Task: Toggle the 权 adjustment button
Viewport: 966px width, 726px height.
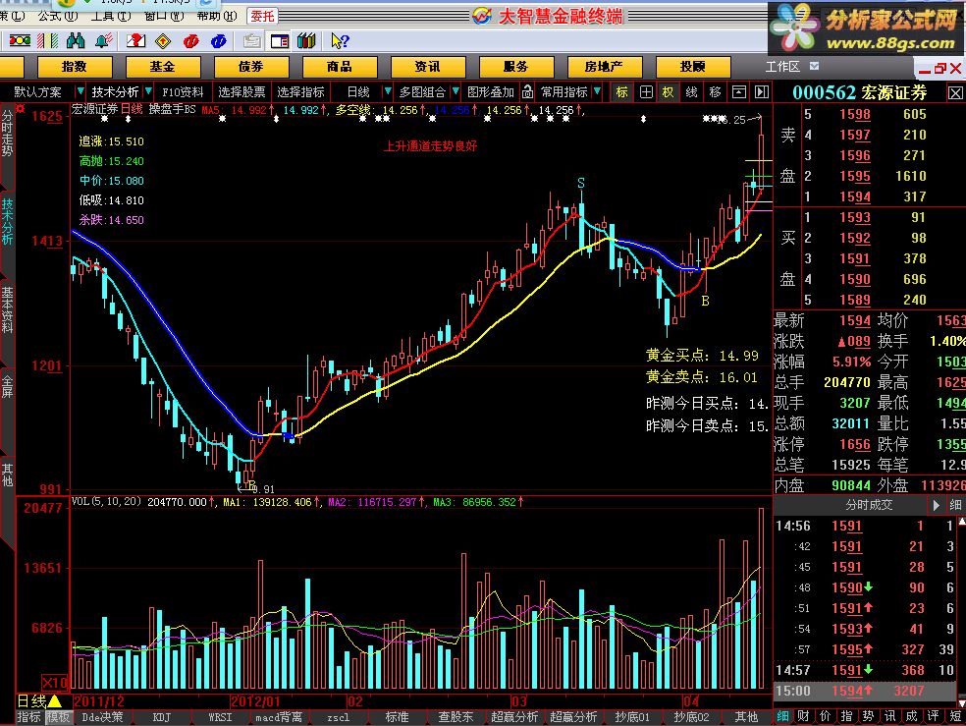Action: (x=669, y=91)
